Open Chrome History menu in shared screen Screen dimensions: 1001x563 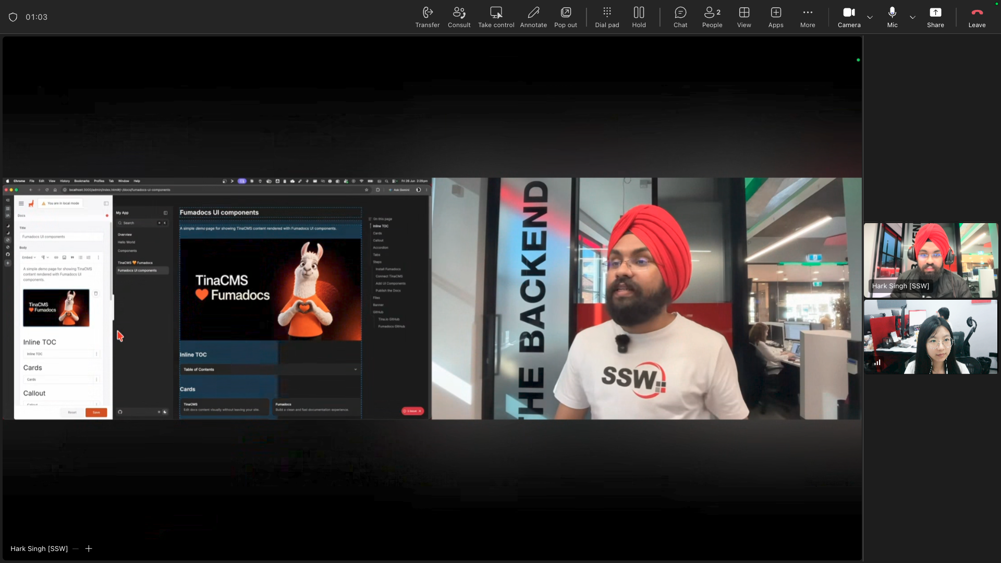coord(65,181)
